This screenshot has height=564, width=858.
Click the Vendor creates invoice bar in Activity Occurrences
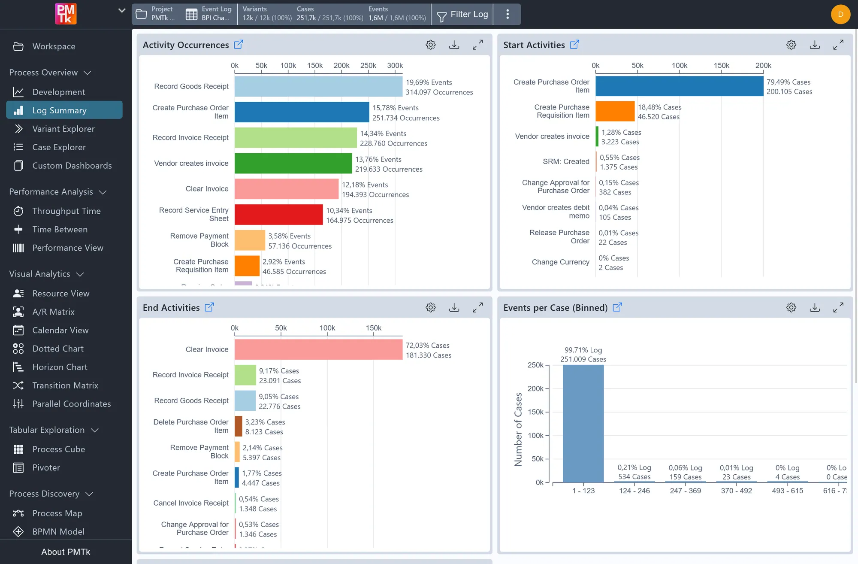(293, 163)
